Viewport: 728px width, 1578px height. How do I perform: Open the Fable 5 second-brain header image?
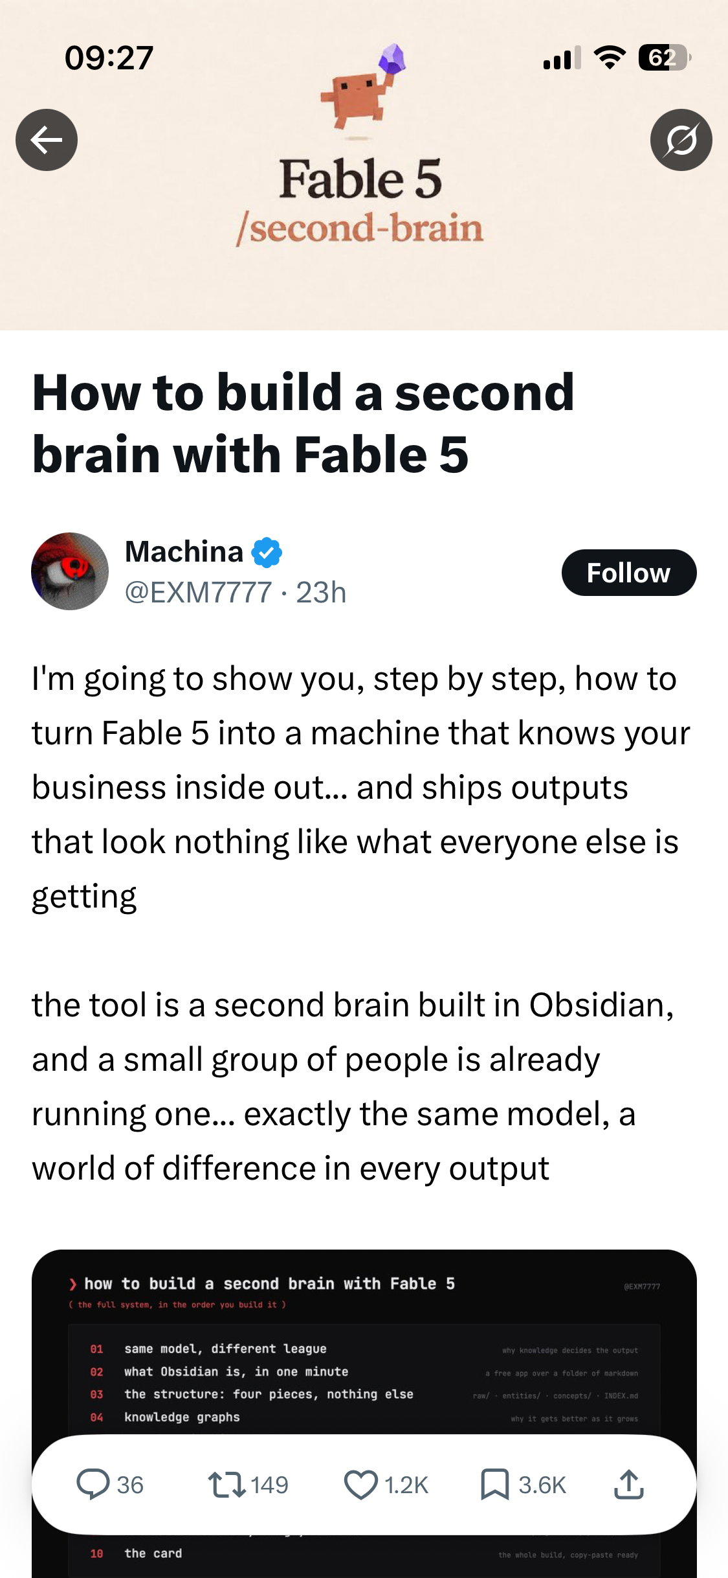click(x=364, y=165)
